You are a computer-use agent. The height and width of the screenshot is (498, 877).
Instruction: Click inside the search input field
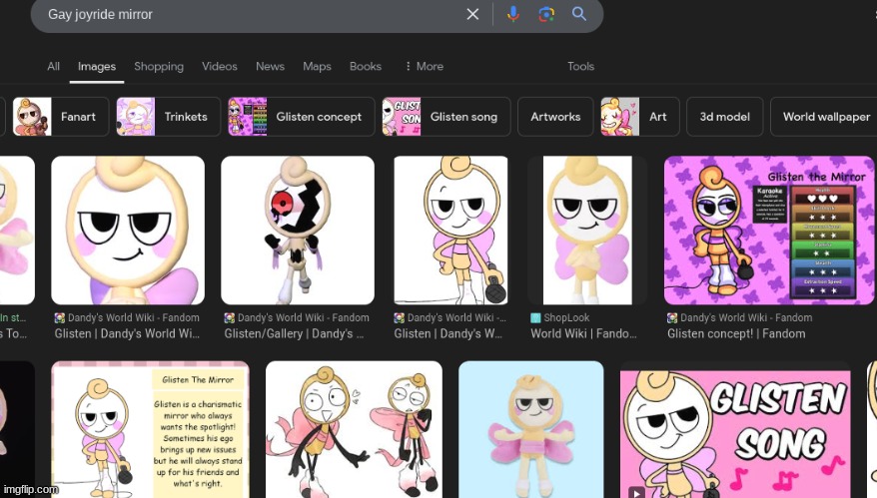point(250,14)
